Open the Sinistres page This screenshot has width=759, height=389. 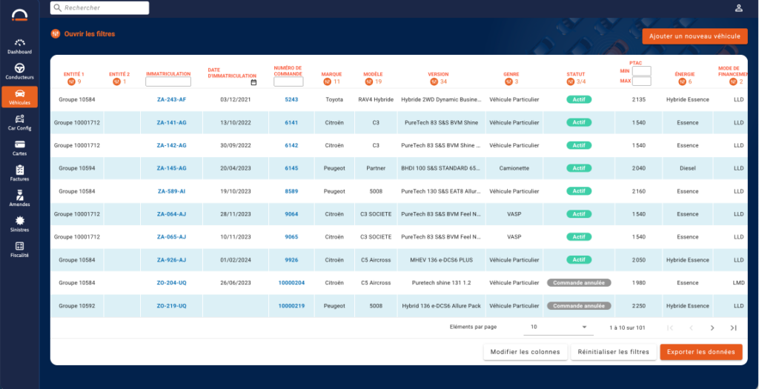pyautogui.click(x=19, y=224)
